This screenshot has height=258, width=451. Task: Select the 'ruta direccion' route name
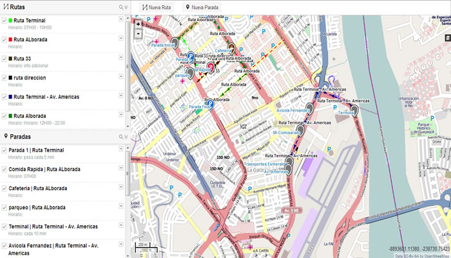click(x=30, y=78)
